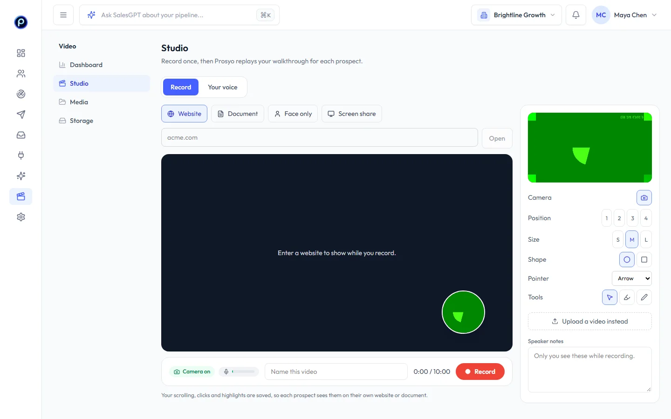
Task: Open the Maya Chen account menu
Action: coord(624,15)
